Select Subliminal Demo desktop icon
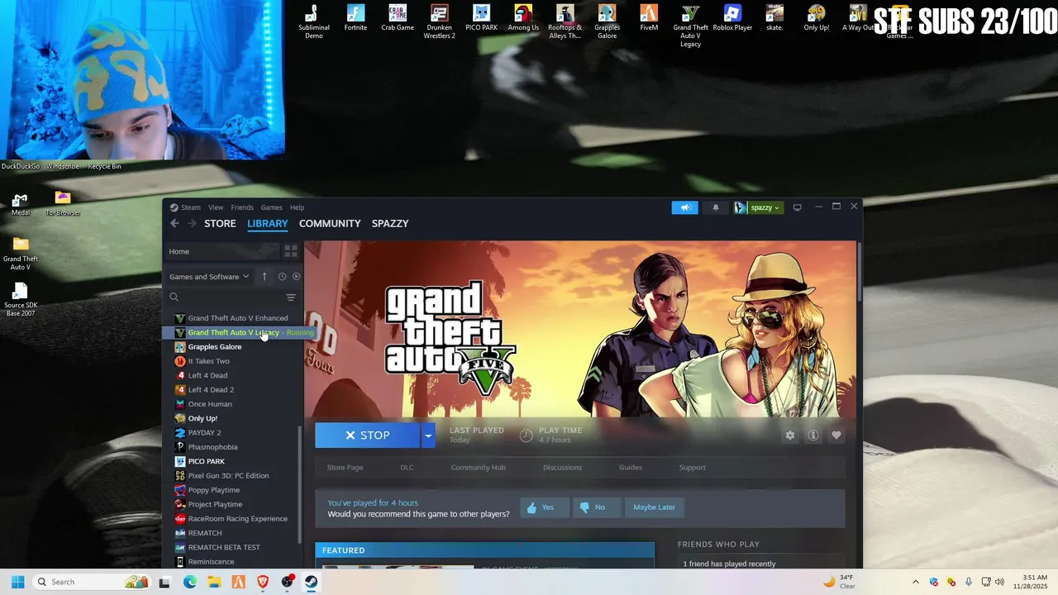 coord(314,21)
